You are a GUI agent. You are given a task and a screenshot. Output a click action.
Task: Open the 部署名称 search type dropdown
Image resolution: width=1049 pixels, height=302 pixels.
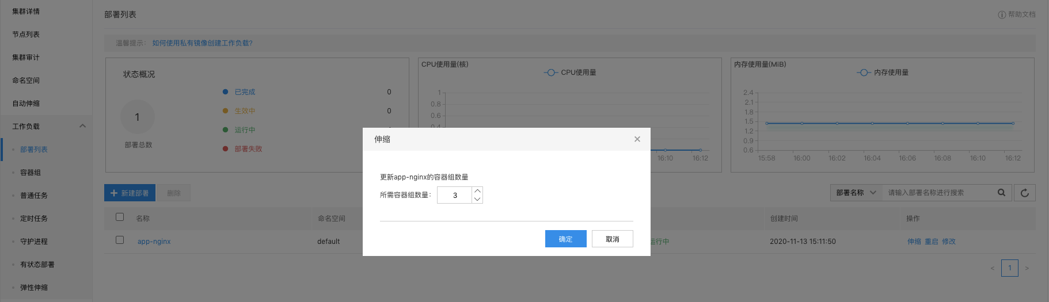(x=856, y=193)
